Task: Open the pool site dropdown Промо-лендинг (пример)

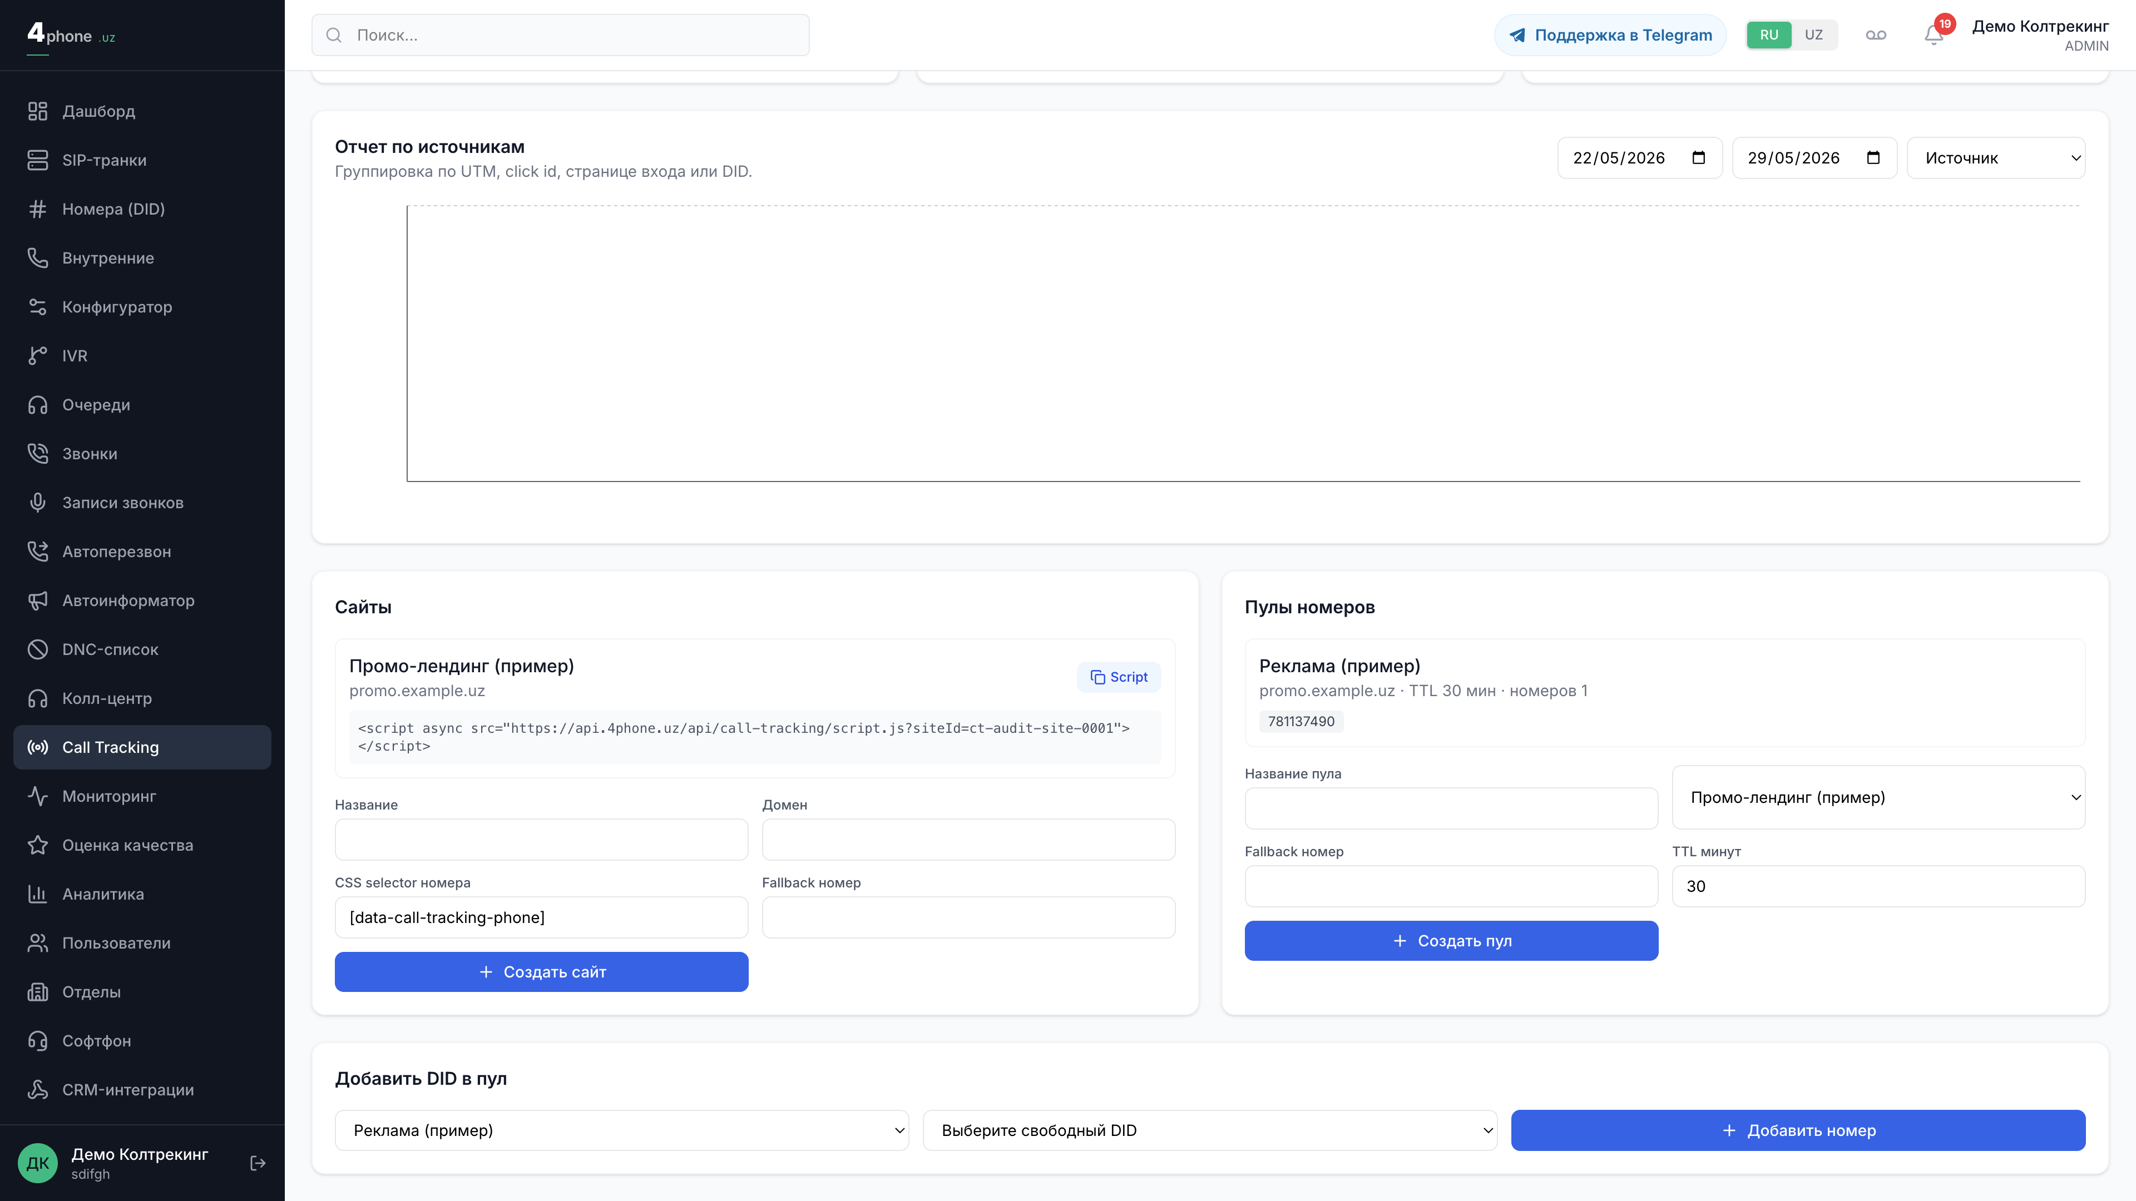Action: [x=1878, y=797]
